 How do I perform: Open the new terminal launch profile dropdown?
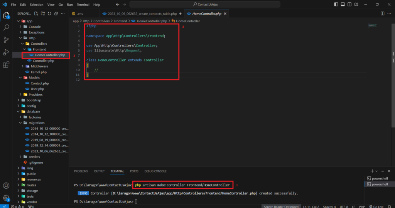tap(376, 171)
